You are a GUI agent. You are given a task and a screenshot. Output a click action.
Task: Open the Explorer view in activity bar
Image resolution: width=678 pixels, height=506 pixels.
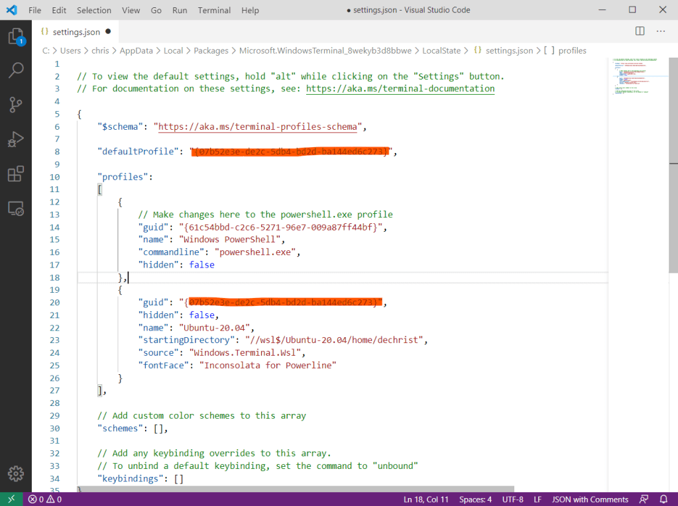pos(16,36)
